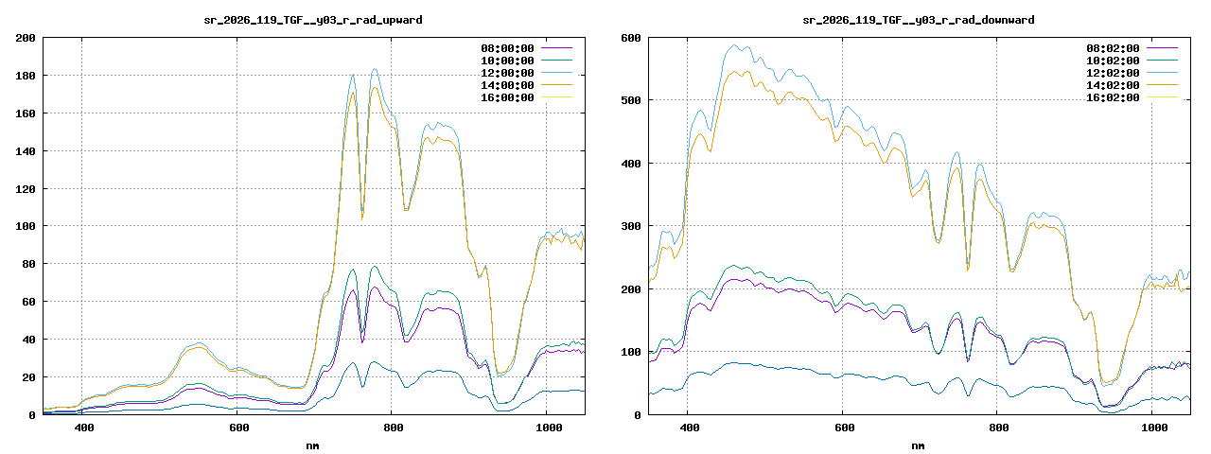Toggle the 10:00:00 series in left legend
The image size is (1211, 454).
[x=508, y=61]
